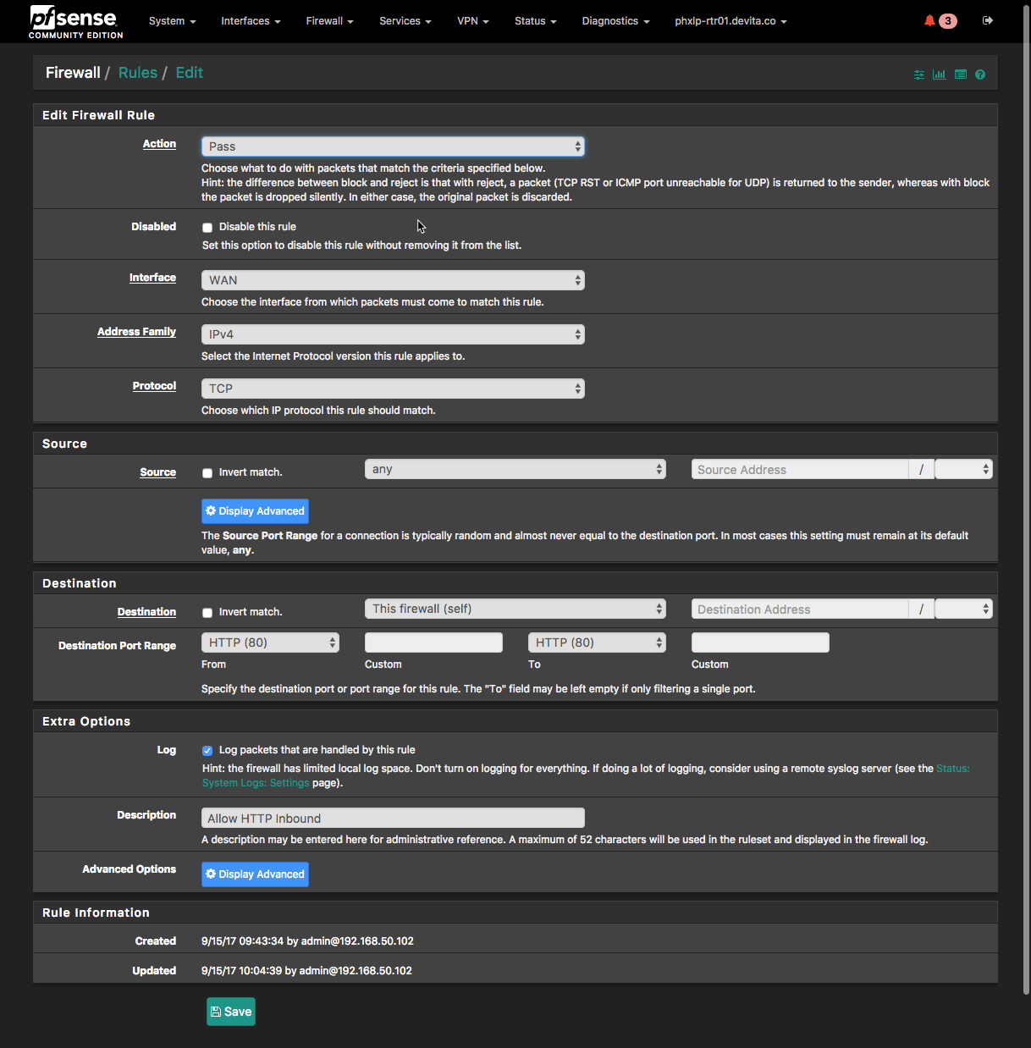
Task: Enable the Disable this rule checkbox
Action: click(207, 228)
